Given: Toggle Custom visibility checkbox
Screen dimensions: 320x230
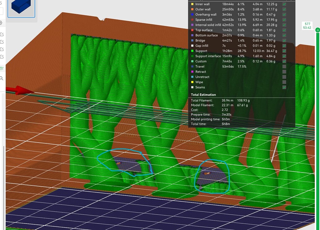Looking at the screenshot, I should coord(284,61).
